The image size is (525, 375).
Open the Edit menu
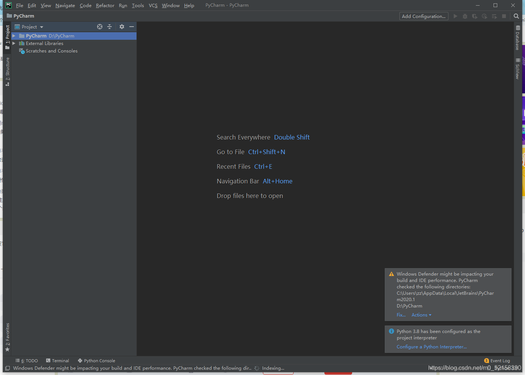[x=32, y=6]
